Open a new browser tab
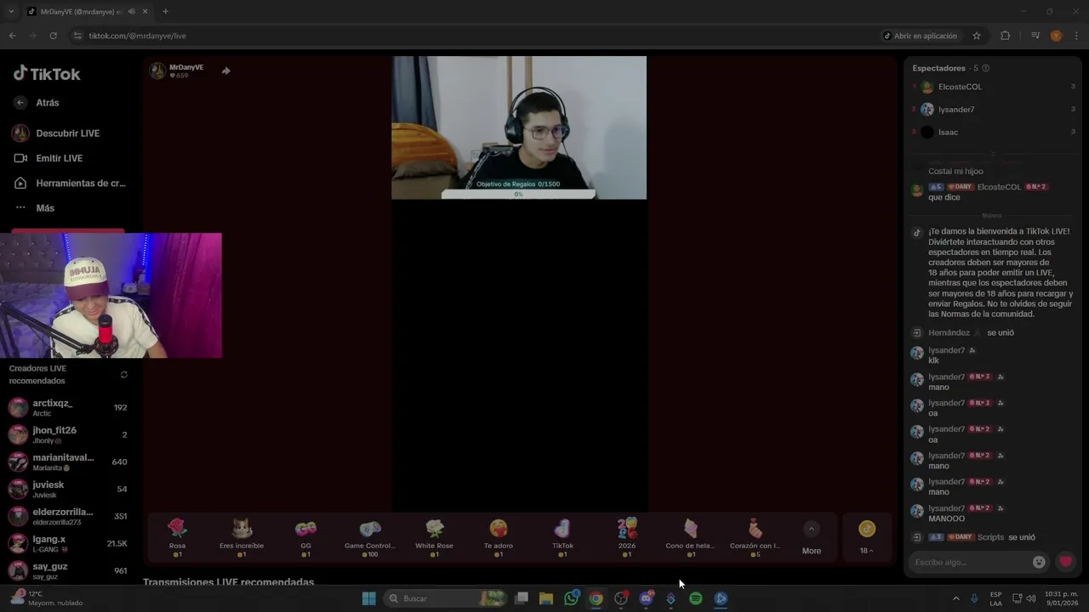This screenshot has height=612, width=1089. tap(165, 11)
